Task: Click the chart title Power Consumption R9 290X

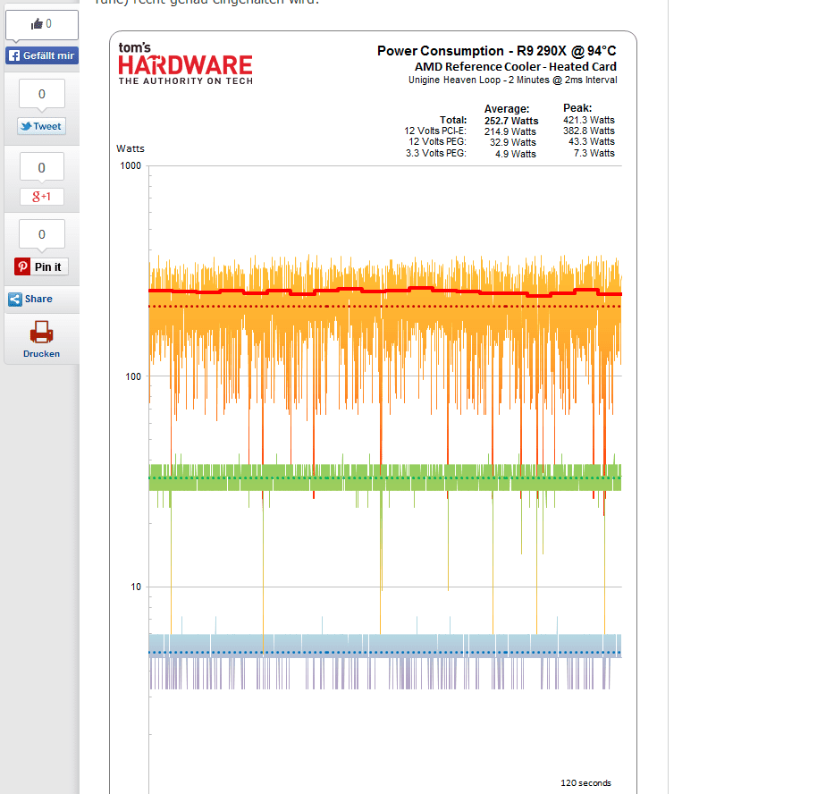Action: (x=497, y=51)
